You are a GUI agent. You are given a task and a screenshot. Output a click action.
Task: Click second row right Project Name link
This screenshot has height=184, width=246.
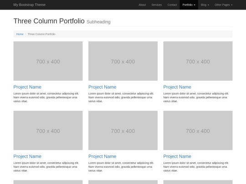click(177, 156)
